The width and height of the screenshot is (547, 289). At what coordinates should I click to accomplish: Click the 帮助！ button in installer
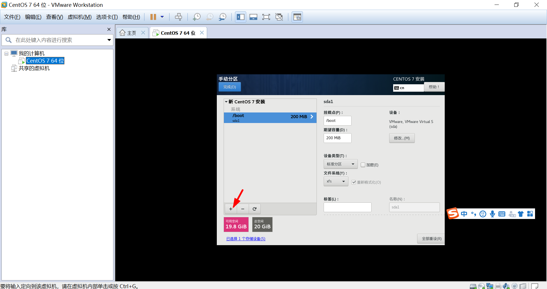(434, 87)
